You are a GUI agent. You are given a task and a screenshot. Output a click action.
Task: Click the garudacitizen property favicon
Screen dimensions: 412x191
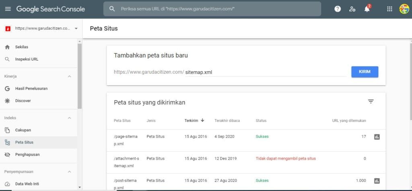[x=8, y=29]
